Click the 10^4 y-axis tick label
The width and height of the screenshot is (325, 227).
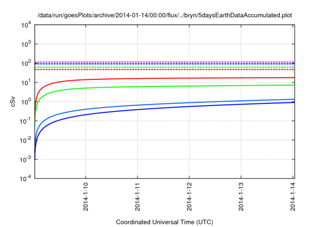pos(26,25)
